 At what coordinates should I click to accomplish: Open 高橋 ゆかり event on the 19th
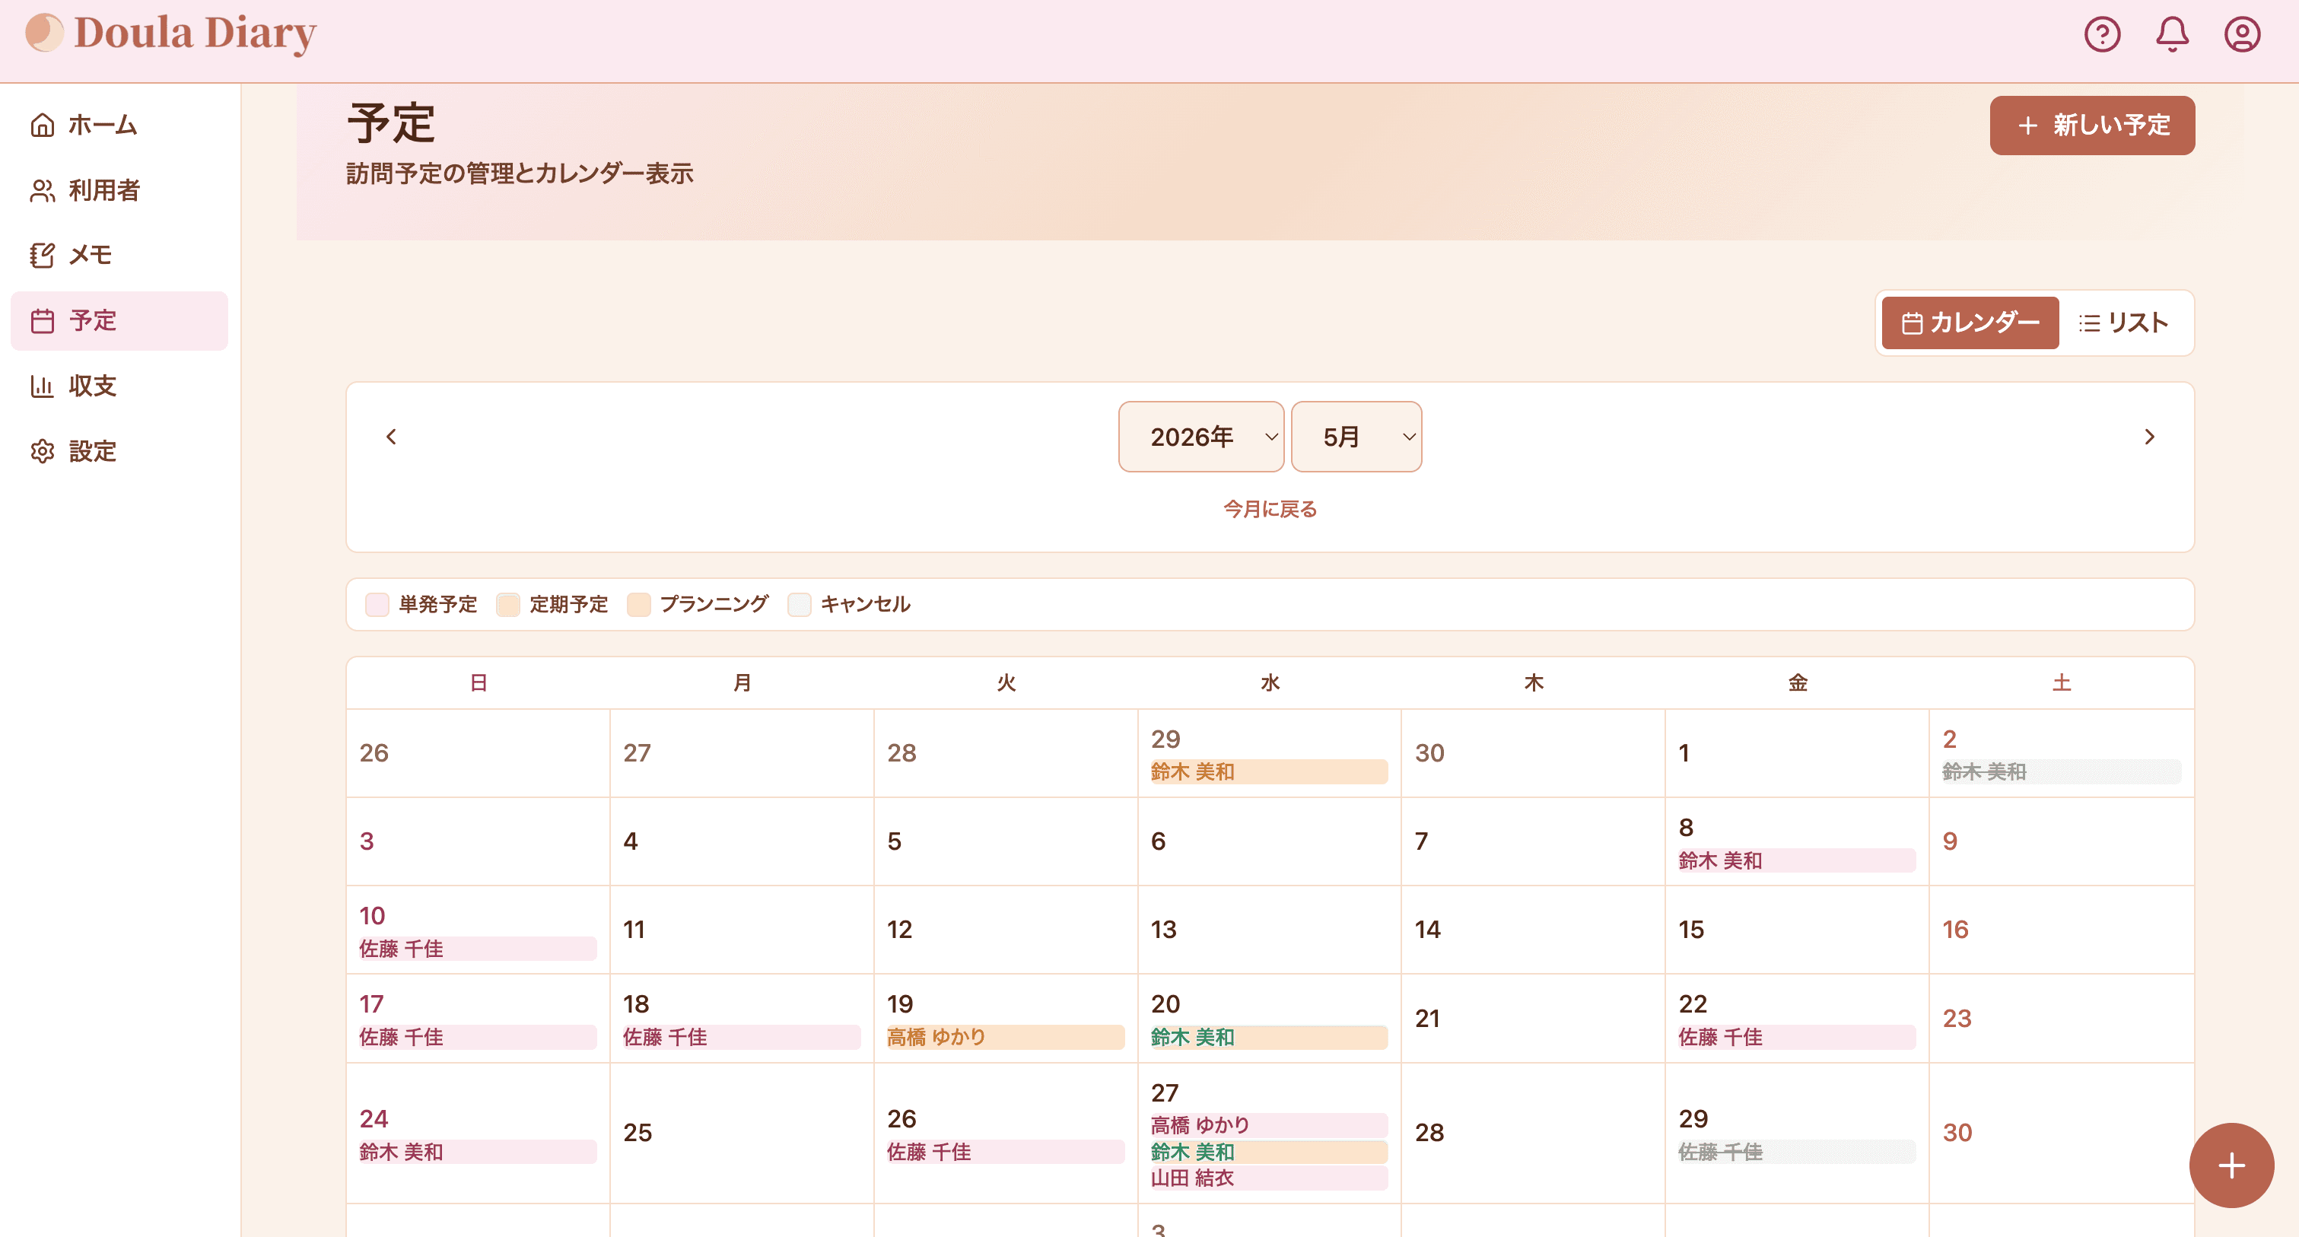coord(1005,1036)
